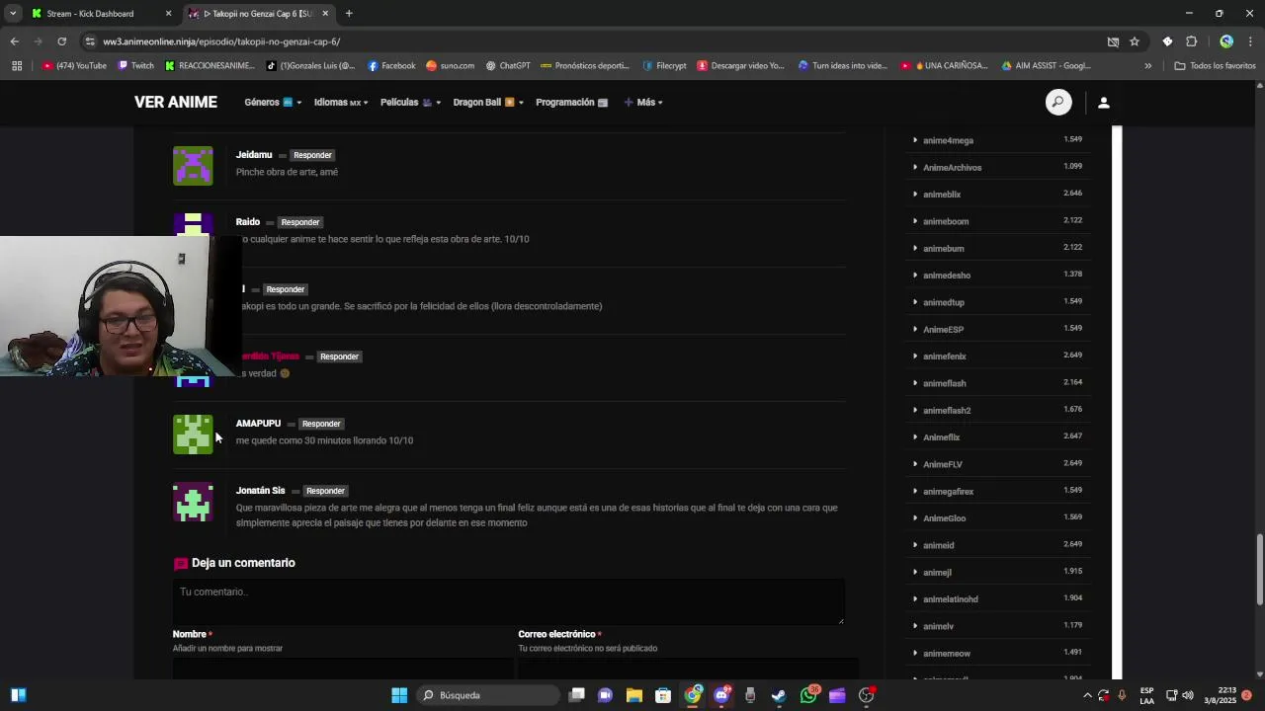Click Responder beside the red username comment
Viewport: 1265px width, 711px height.
339,356
